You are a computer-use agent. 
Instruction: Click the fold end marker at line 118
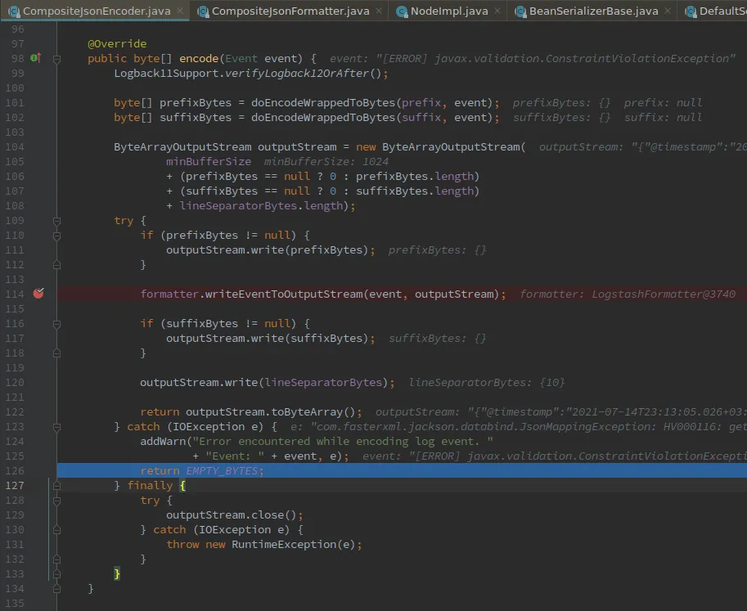[x=56, y=353]
